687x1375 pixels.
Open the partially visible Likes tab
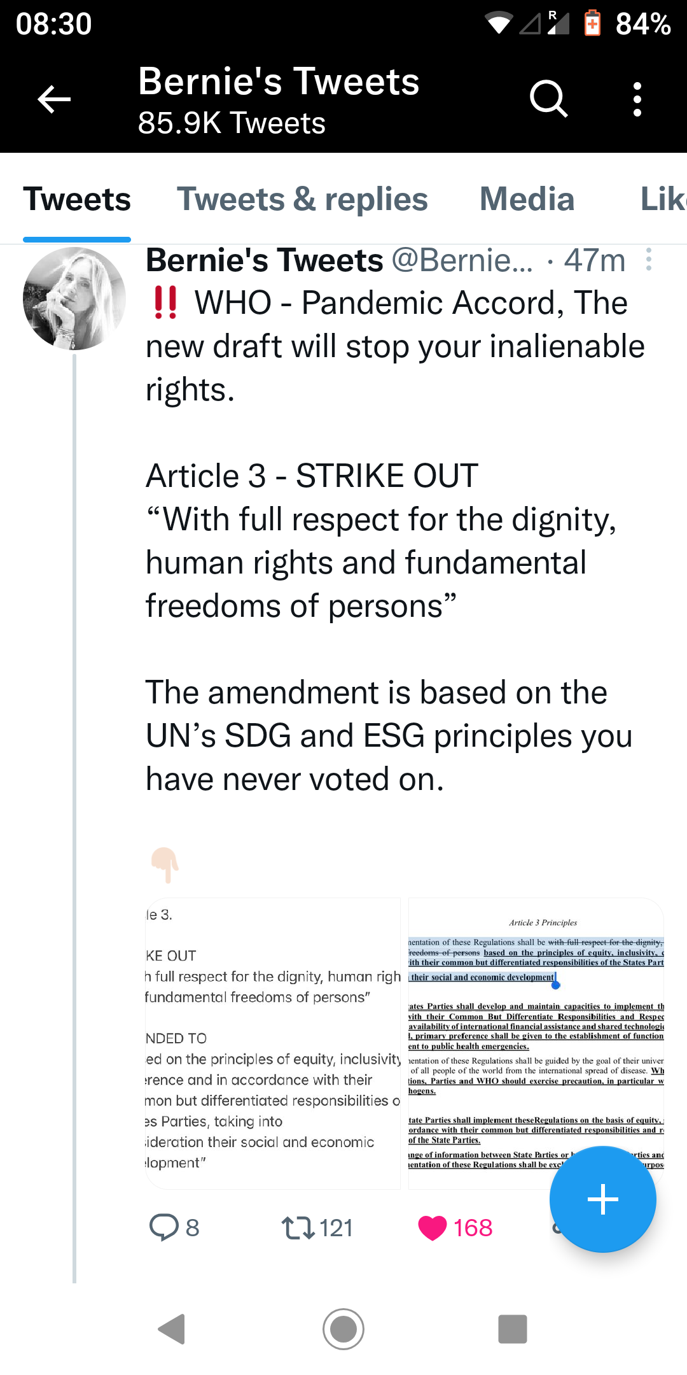[x=662, y=199]
